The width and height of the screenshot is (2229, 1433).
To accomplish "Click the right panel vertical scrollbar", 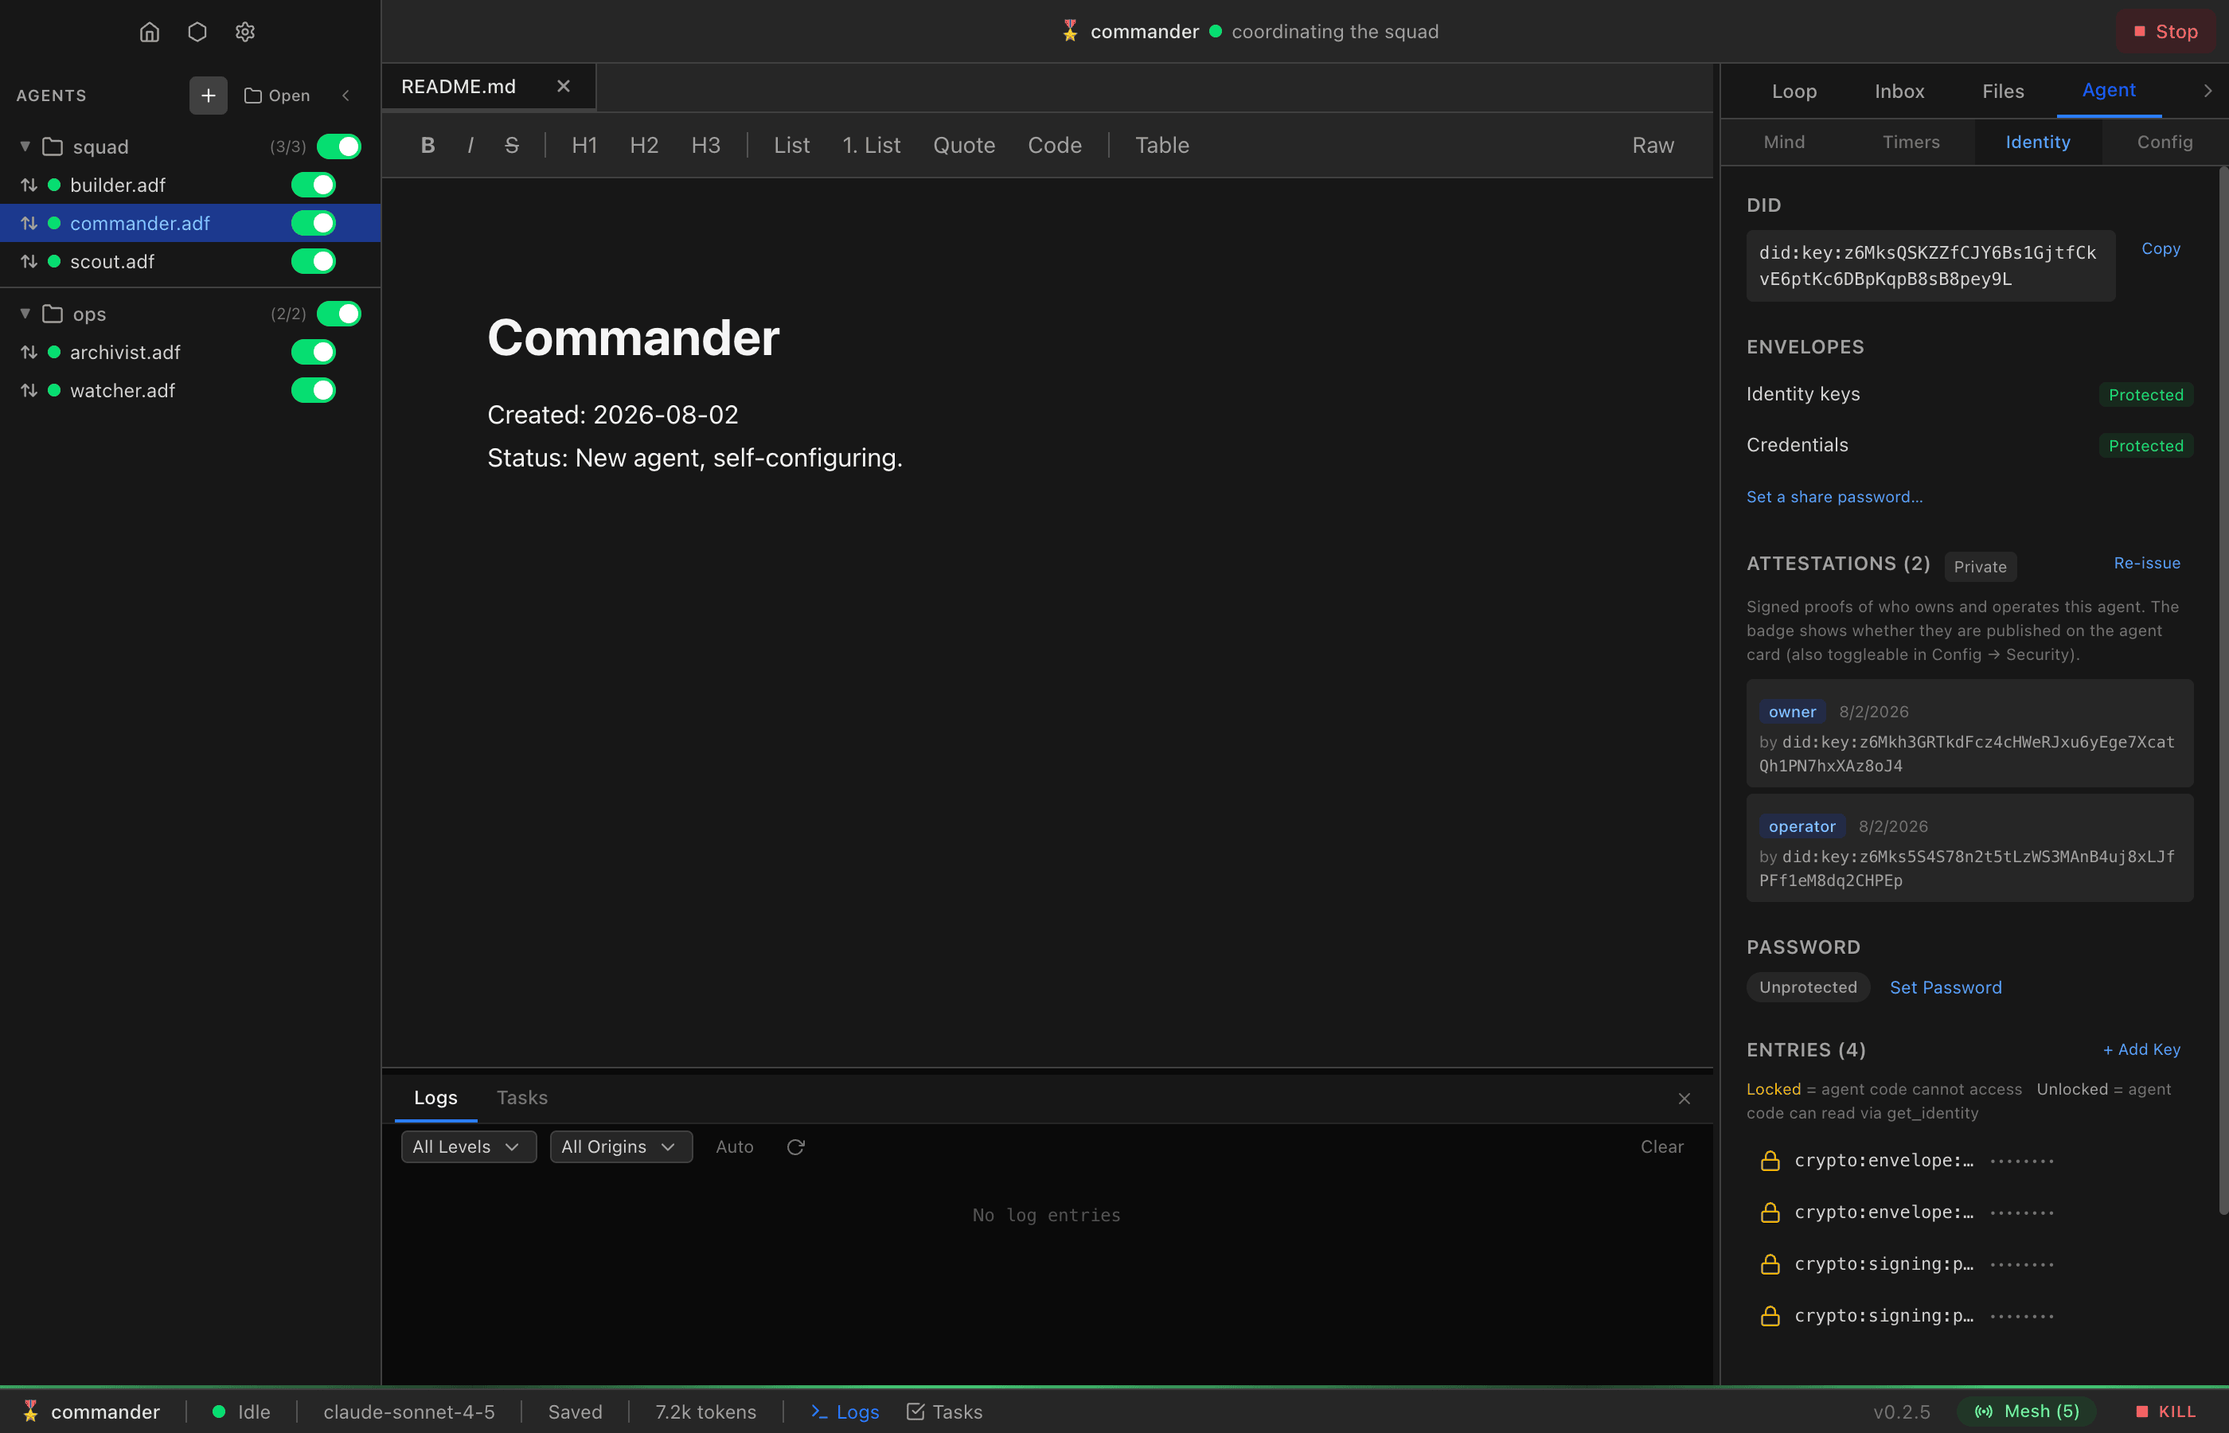I will click(2223, 689).
